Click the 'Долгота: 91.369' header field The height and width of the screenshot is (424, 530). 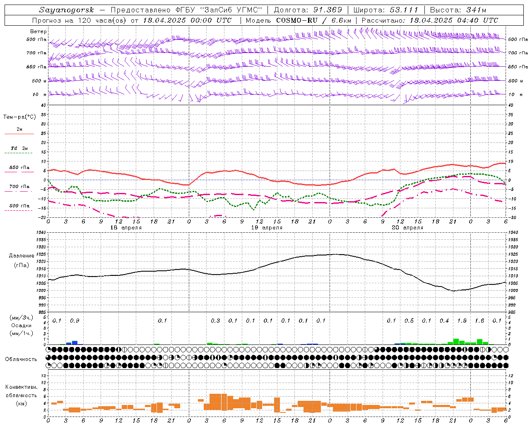click(x=308, y=10)
